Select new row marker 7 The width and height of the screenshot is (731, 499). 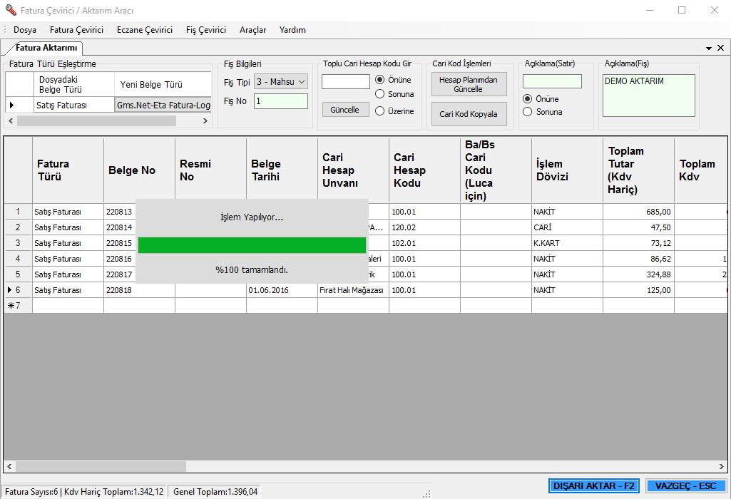pos(18,306)
